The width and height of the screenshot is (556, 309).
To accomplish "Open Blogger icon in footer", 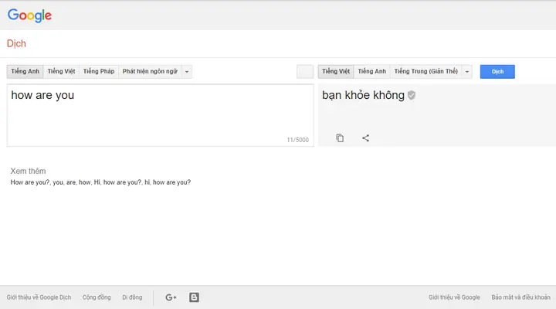I will point(194,297).
